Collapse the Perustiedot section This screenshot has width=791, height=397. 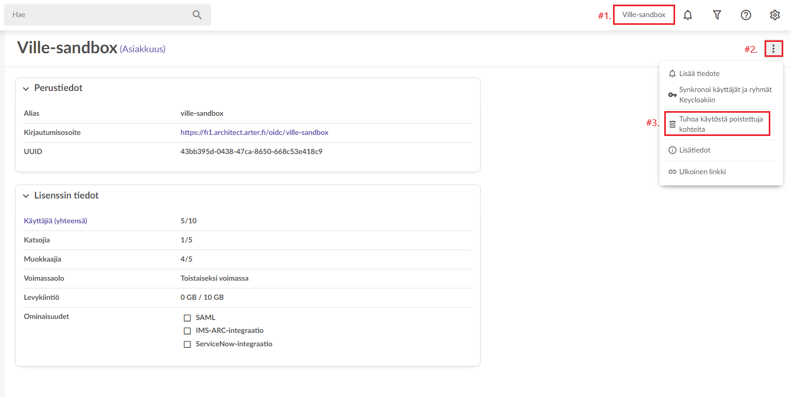pos(26,88)
